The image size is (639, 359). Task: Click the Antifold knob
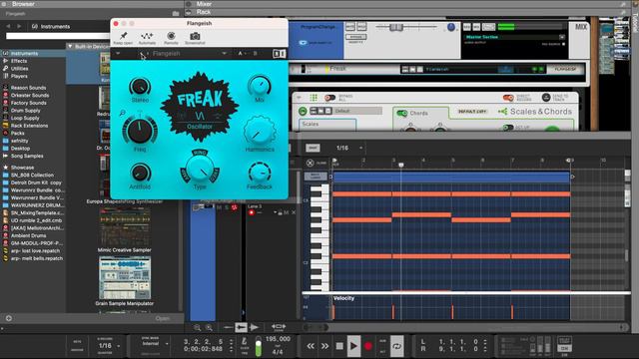pos(140,173)
